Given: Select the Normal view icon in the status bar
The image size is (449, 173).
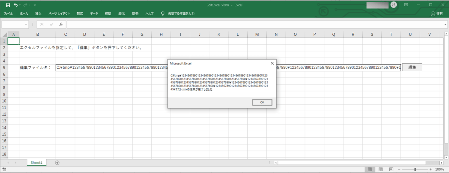Looking at the screenshot, I should point(370,169).
